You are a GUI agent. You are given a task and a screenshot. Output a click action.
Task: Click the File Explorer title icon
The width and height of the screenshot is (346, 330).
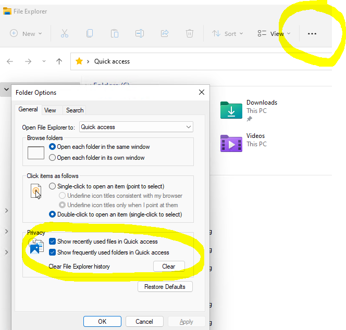[7, 11]
